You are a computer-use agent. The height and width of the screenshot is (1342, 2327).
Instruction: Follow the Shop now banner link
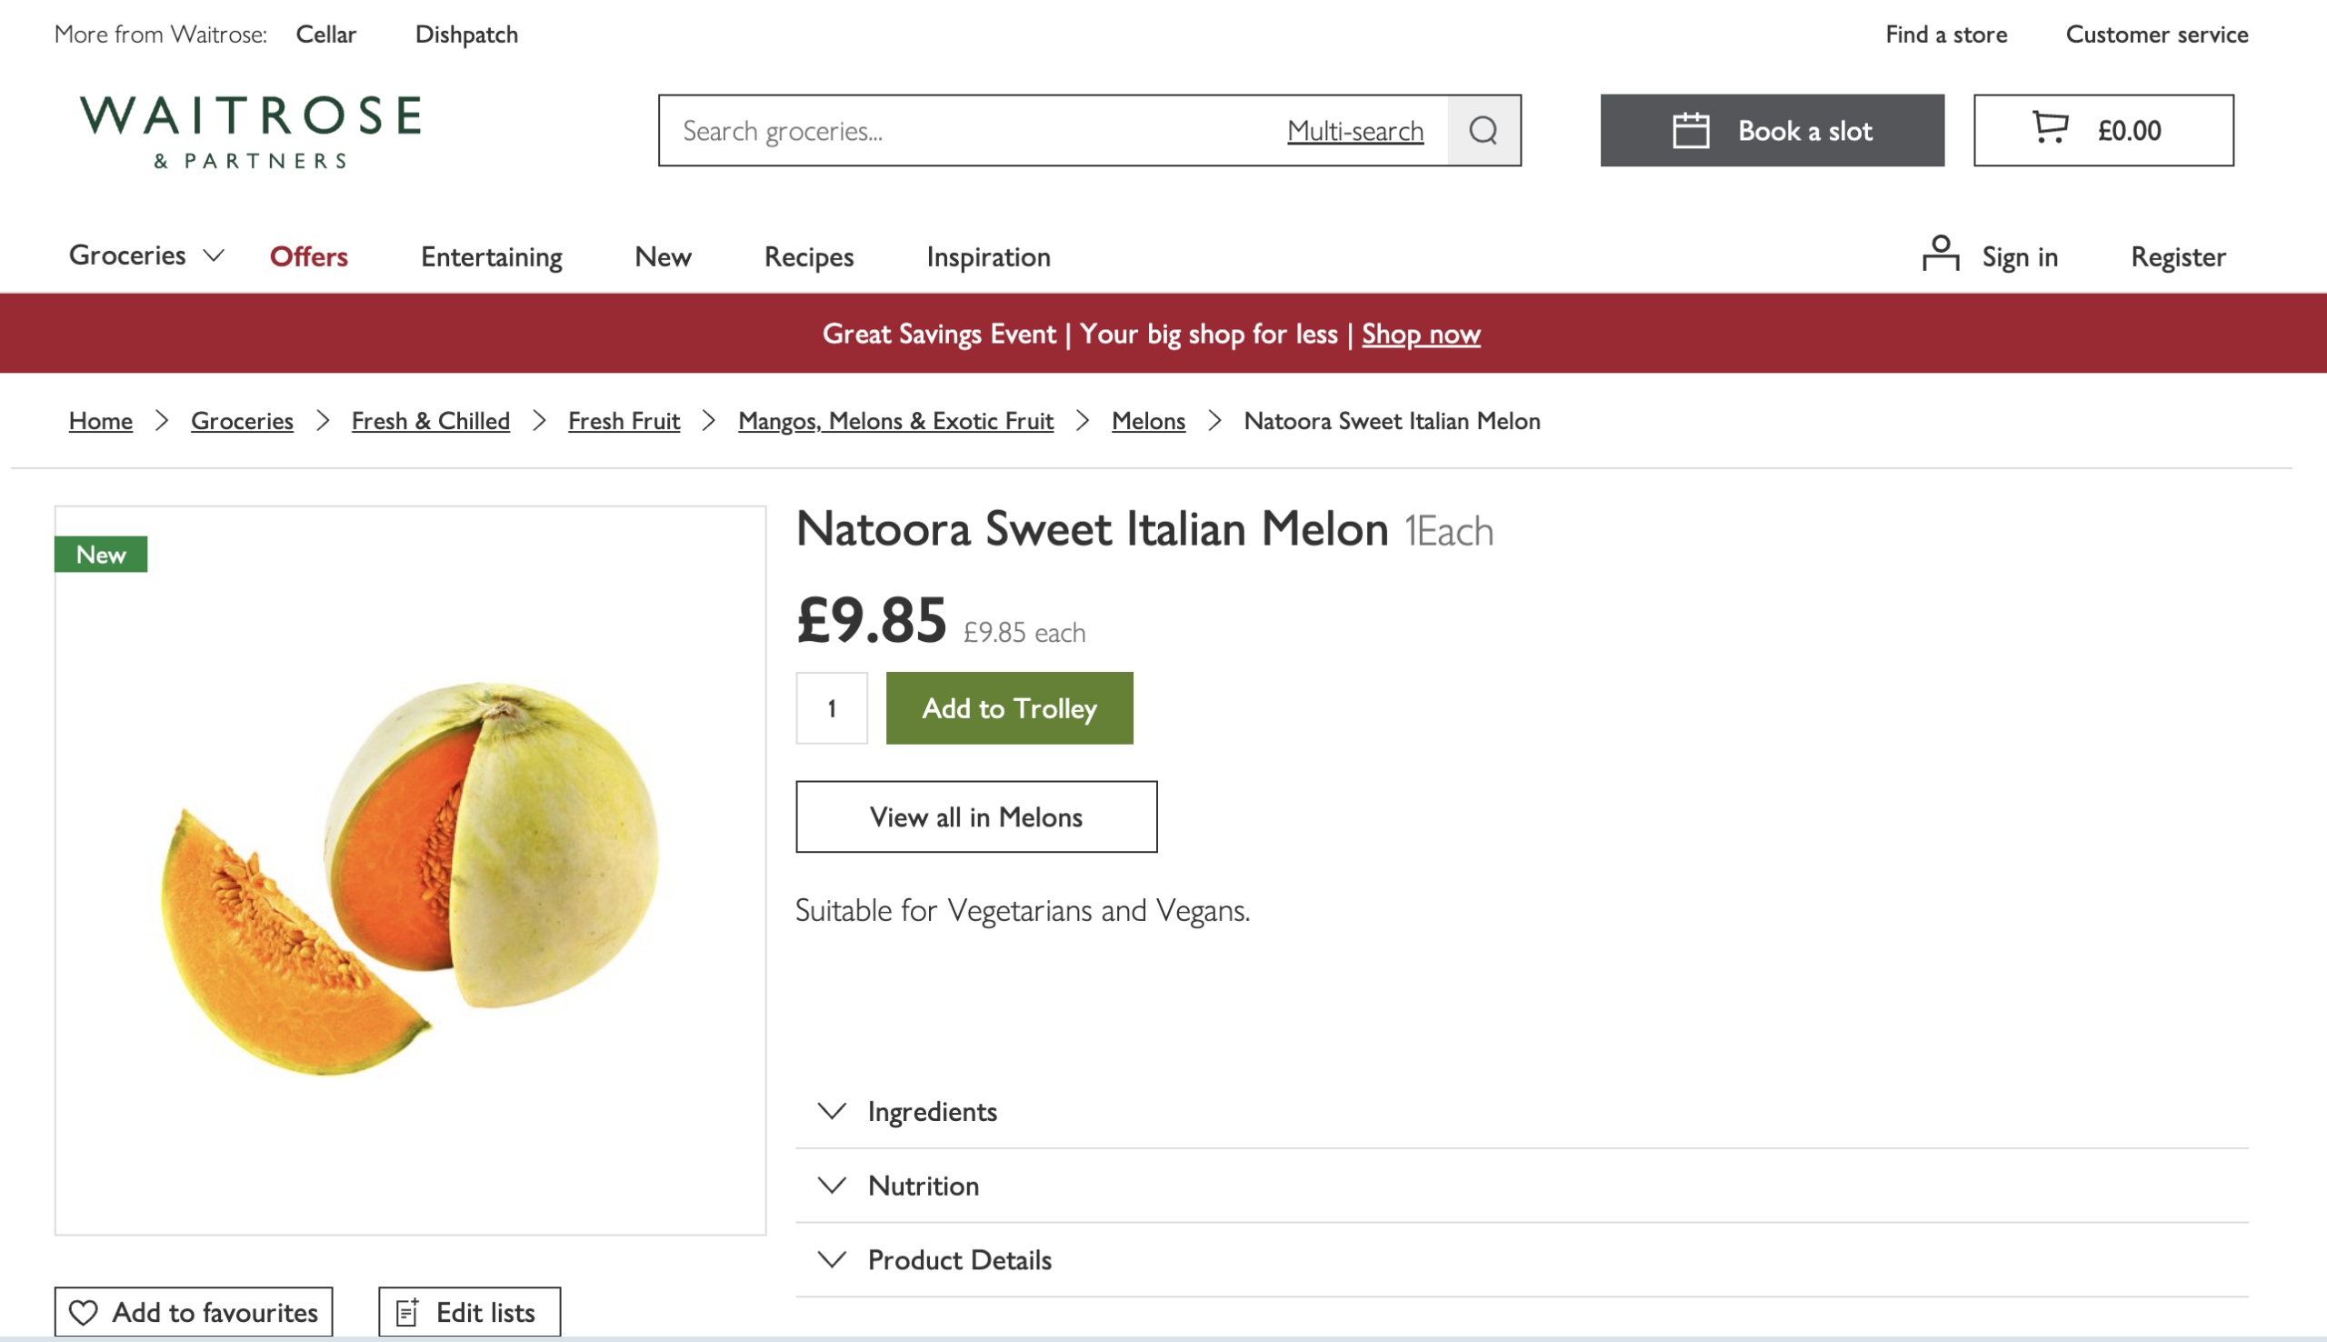[x=1422, y=334]
